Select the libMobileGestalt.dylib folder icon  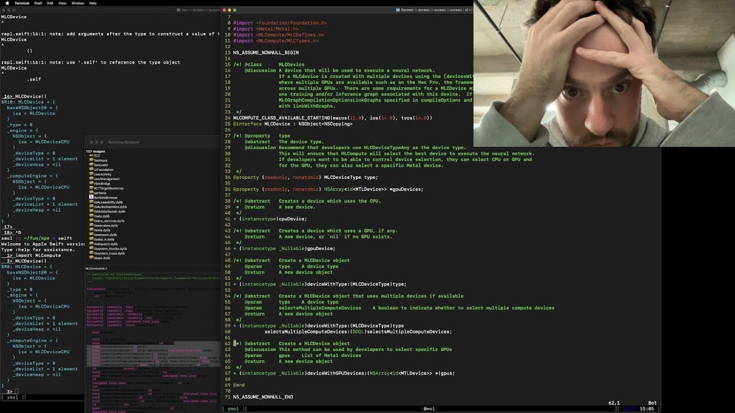click(91, 211)
